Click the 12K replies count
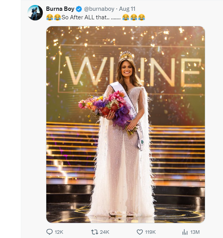The height and width of the screenshot is (238, 223). click(x=59, y=232)
